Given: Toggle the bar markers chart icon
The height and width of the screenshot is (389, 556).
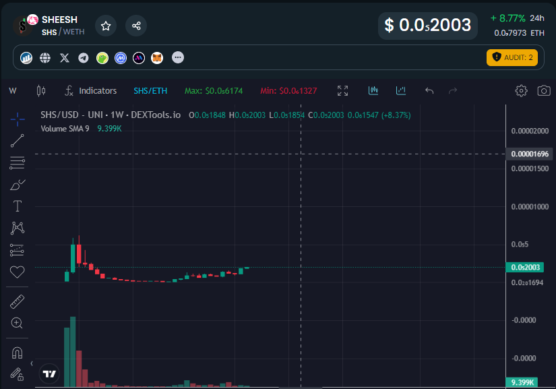Looking at the screenshot, I should (401, 91).
